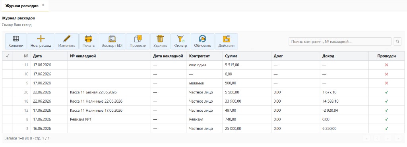Sort by the Дата column header

49,56
